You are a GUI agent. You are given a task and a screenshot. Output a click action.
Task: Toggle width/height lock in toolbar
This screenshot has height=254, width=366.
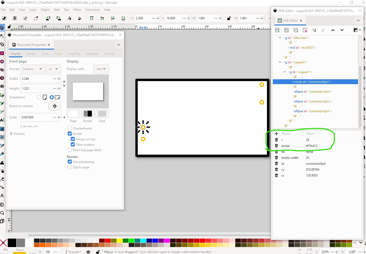[x=229, y=18]
